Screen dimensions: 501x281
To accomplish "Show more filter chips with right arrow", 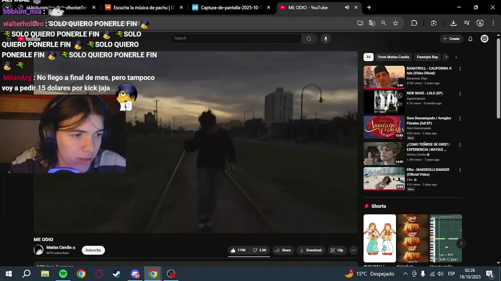I will (x=456, y=57).
